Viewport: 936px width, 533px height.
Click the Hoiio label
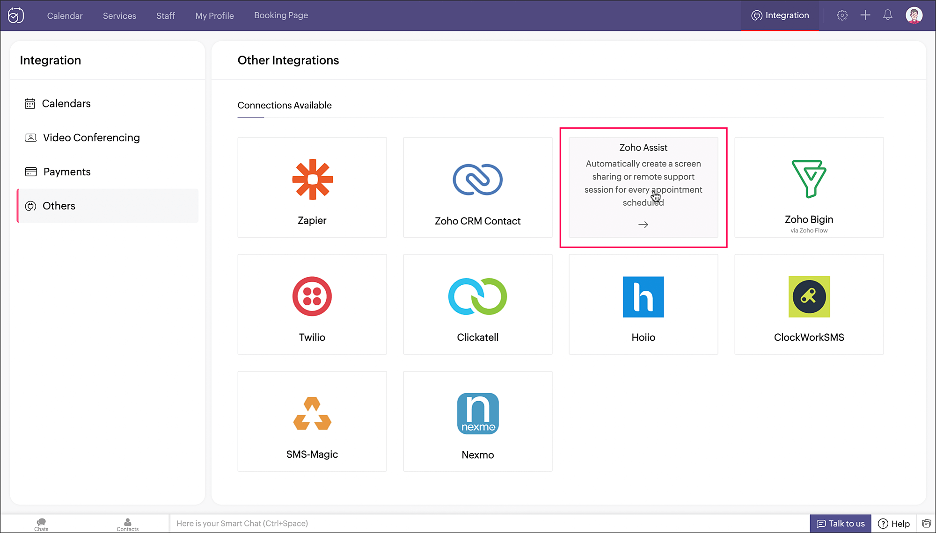643,337
